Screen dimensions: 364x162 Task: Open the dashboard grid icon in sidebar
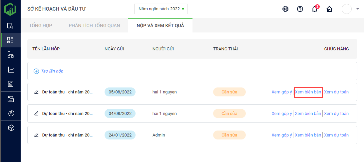(10, 40)
